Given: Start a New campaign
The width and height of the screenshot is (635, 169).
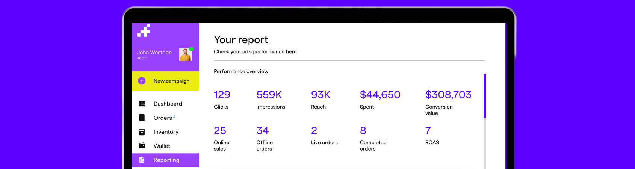Looking at the screenshot, I should [165, 81].
